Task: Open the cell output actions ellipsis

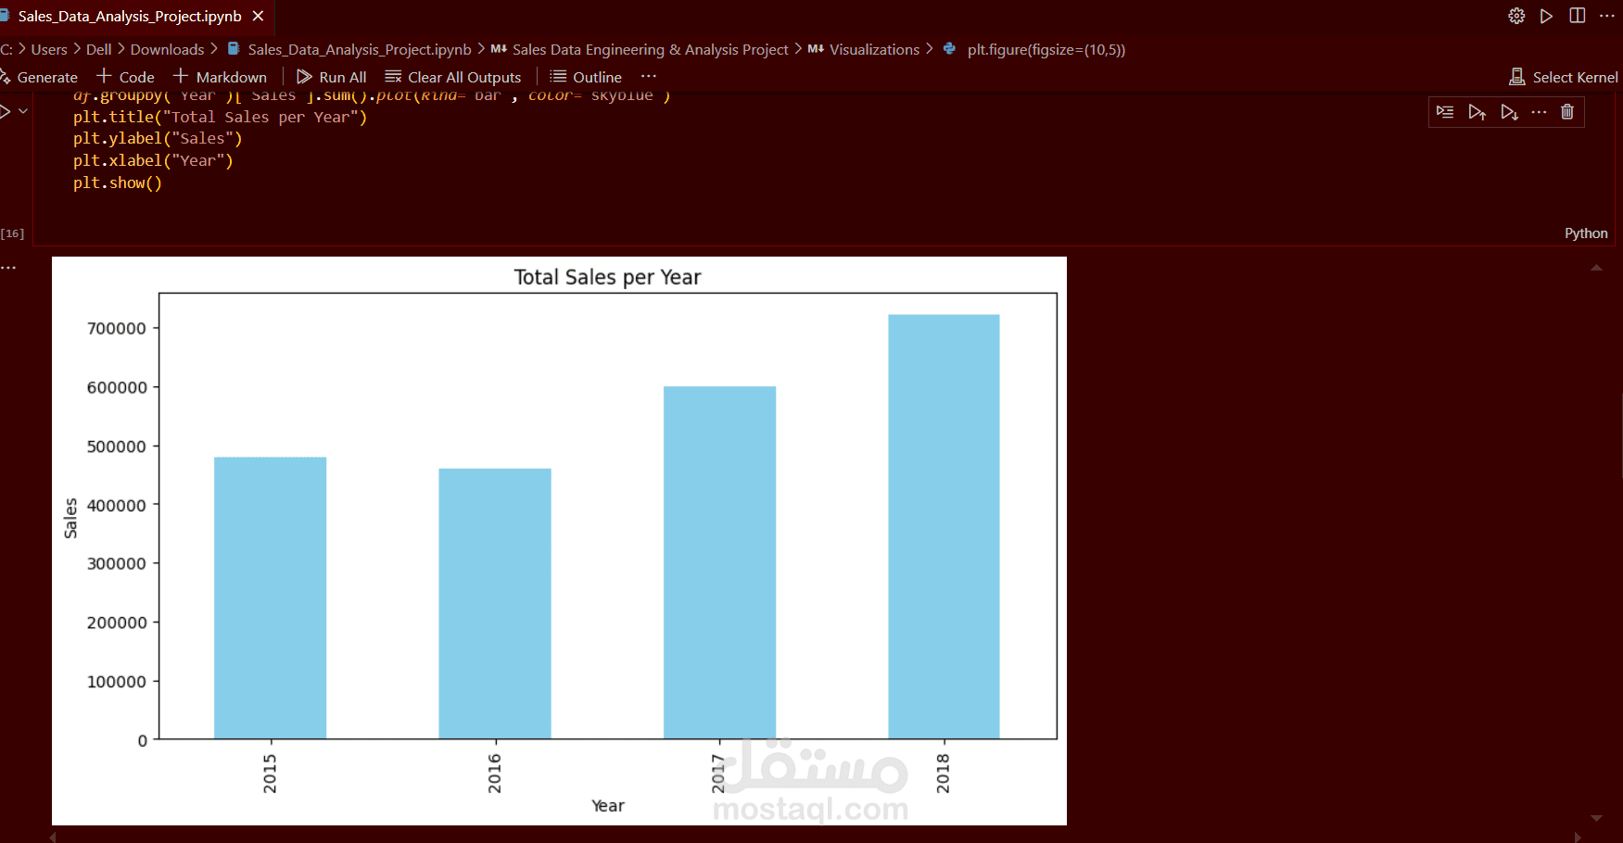Action: (x=8, y=268)
